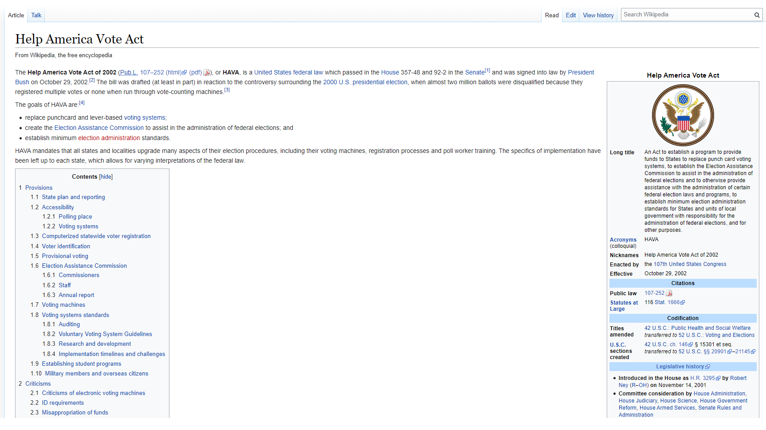
Task: Click the Great Seal image in infobox
Action: (683, 115)
